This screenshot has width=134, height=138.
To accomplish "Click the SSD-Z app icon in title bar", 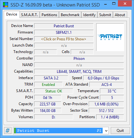I will pyautogui.click(x=6, y=5).
